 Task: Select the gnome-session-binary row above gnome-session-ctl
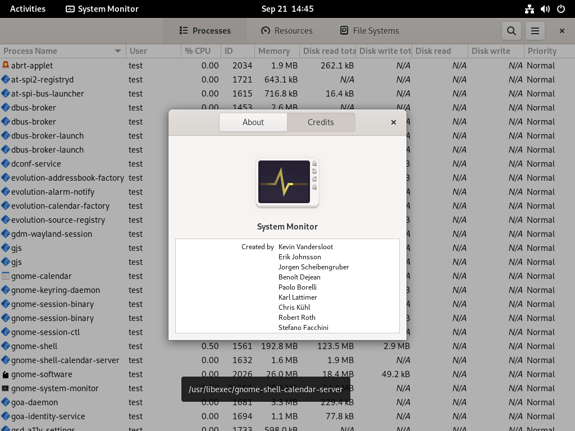coord(52,318)
